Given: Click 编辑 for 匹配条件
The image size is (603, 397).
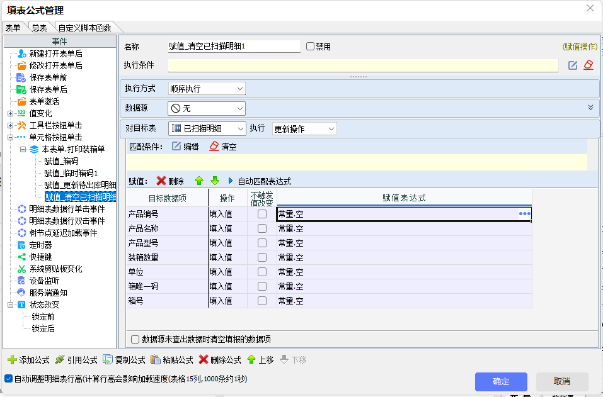Looking at the screenshot, I should [185, 147].
